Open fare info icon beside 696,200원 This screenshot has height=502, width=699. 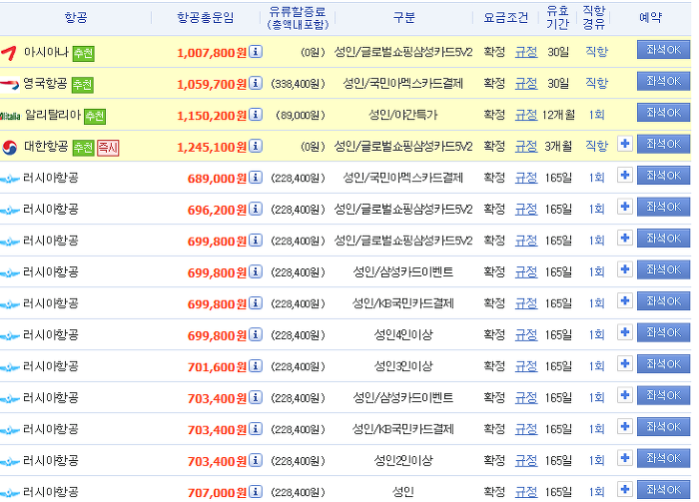click(256, 209)
